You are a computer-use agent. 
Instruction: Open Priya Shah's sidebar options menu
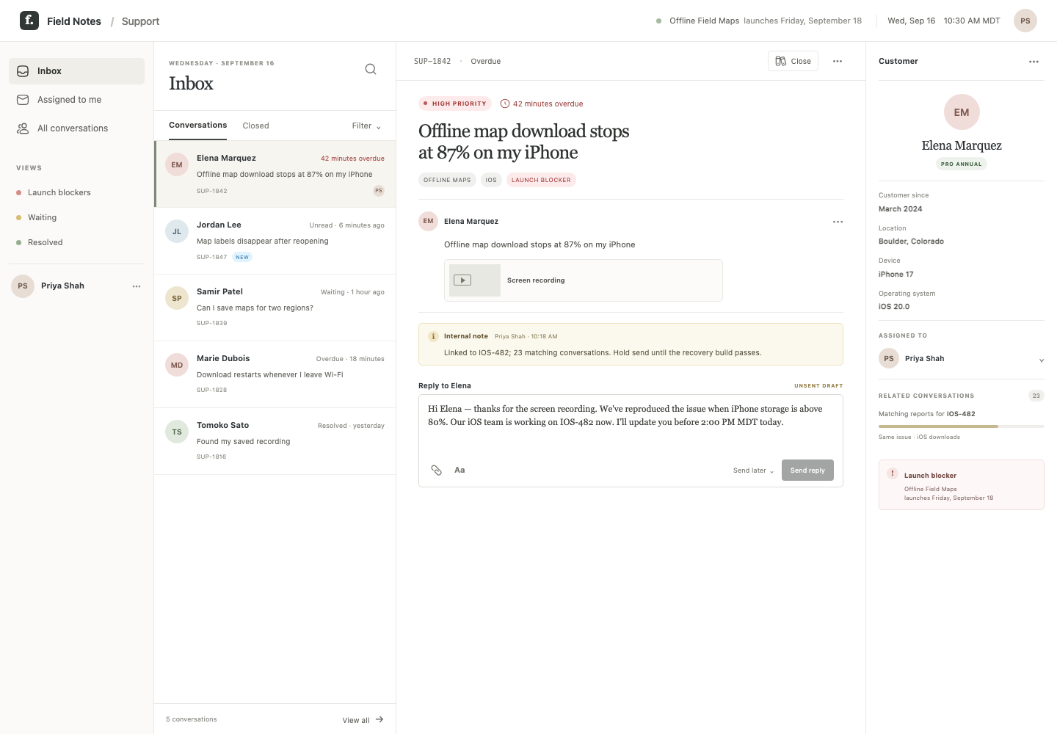[137, 286]
